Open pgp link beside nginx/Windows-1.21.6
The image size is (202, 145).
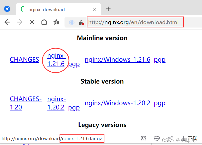point(160,60)
